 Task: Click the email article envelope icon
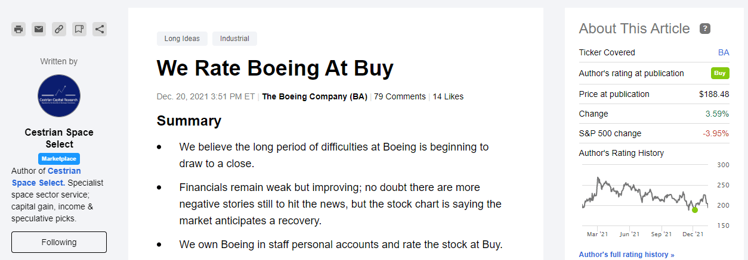tap(39, 29)
